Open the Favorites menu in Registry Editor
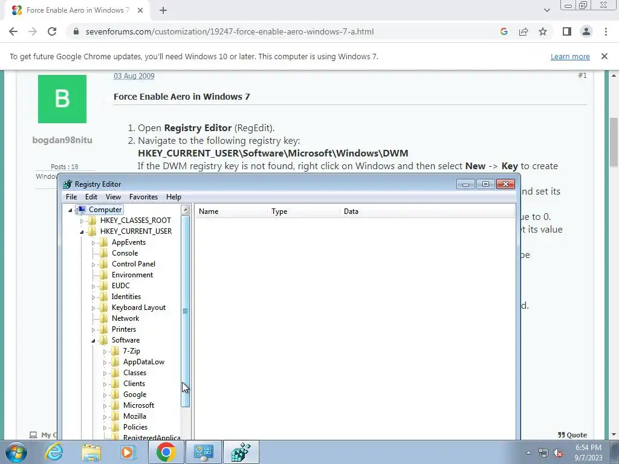619x464 pixels. (143, 197)
